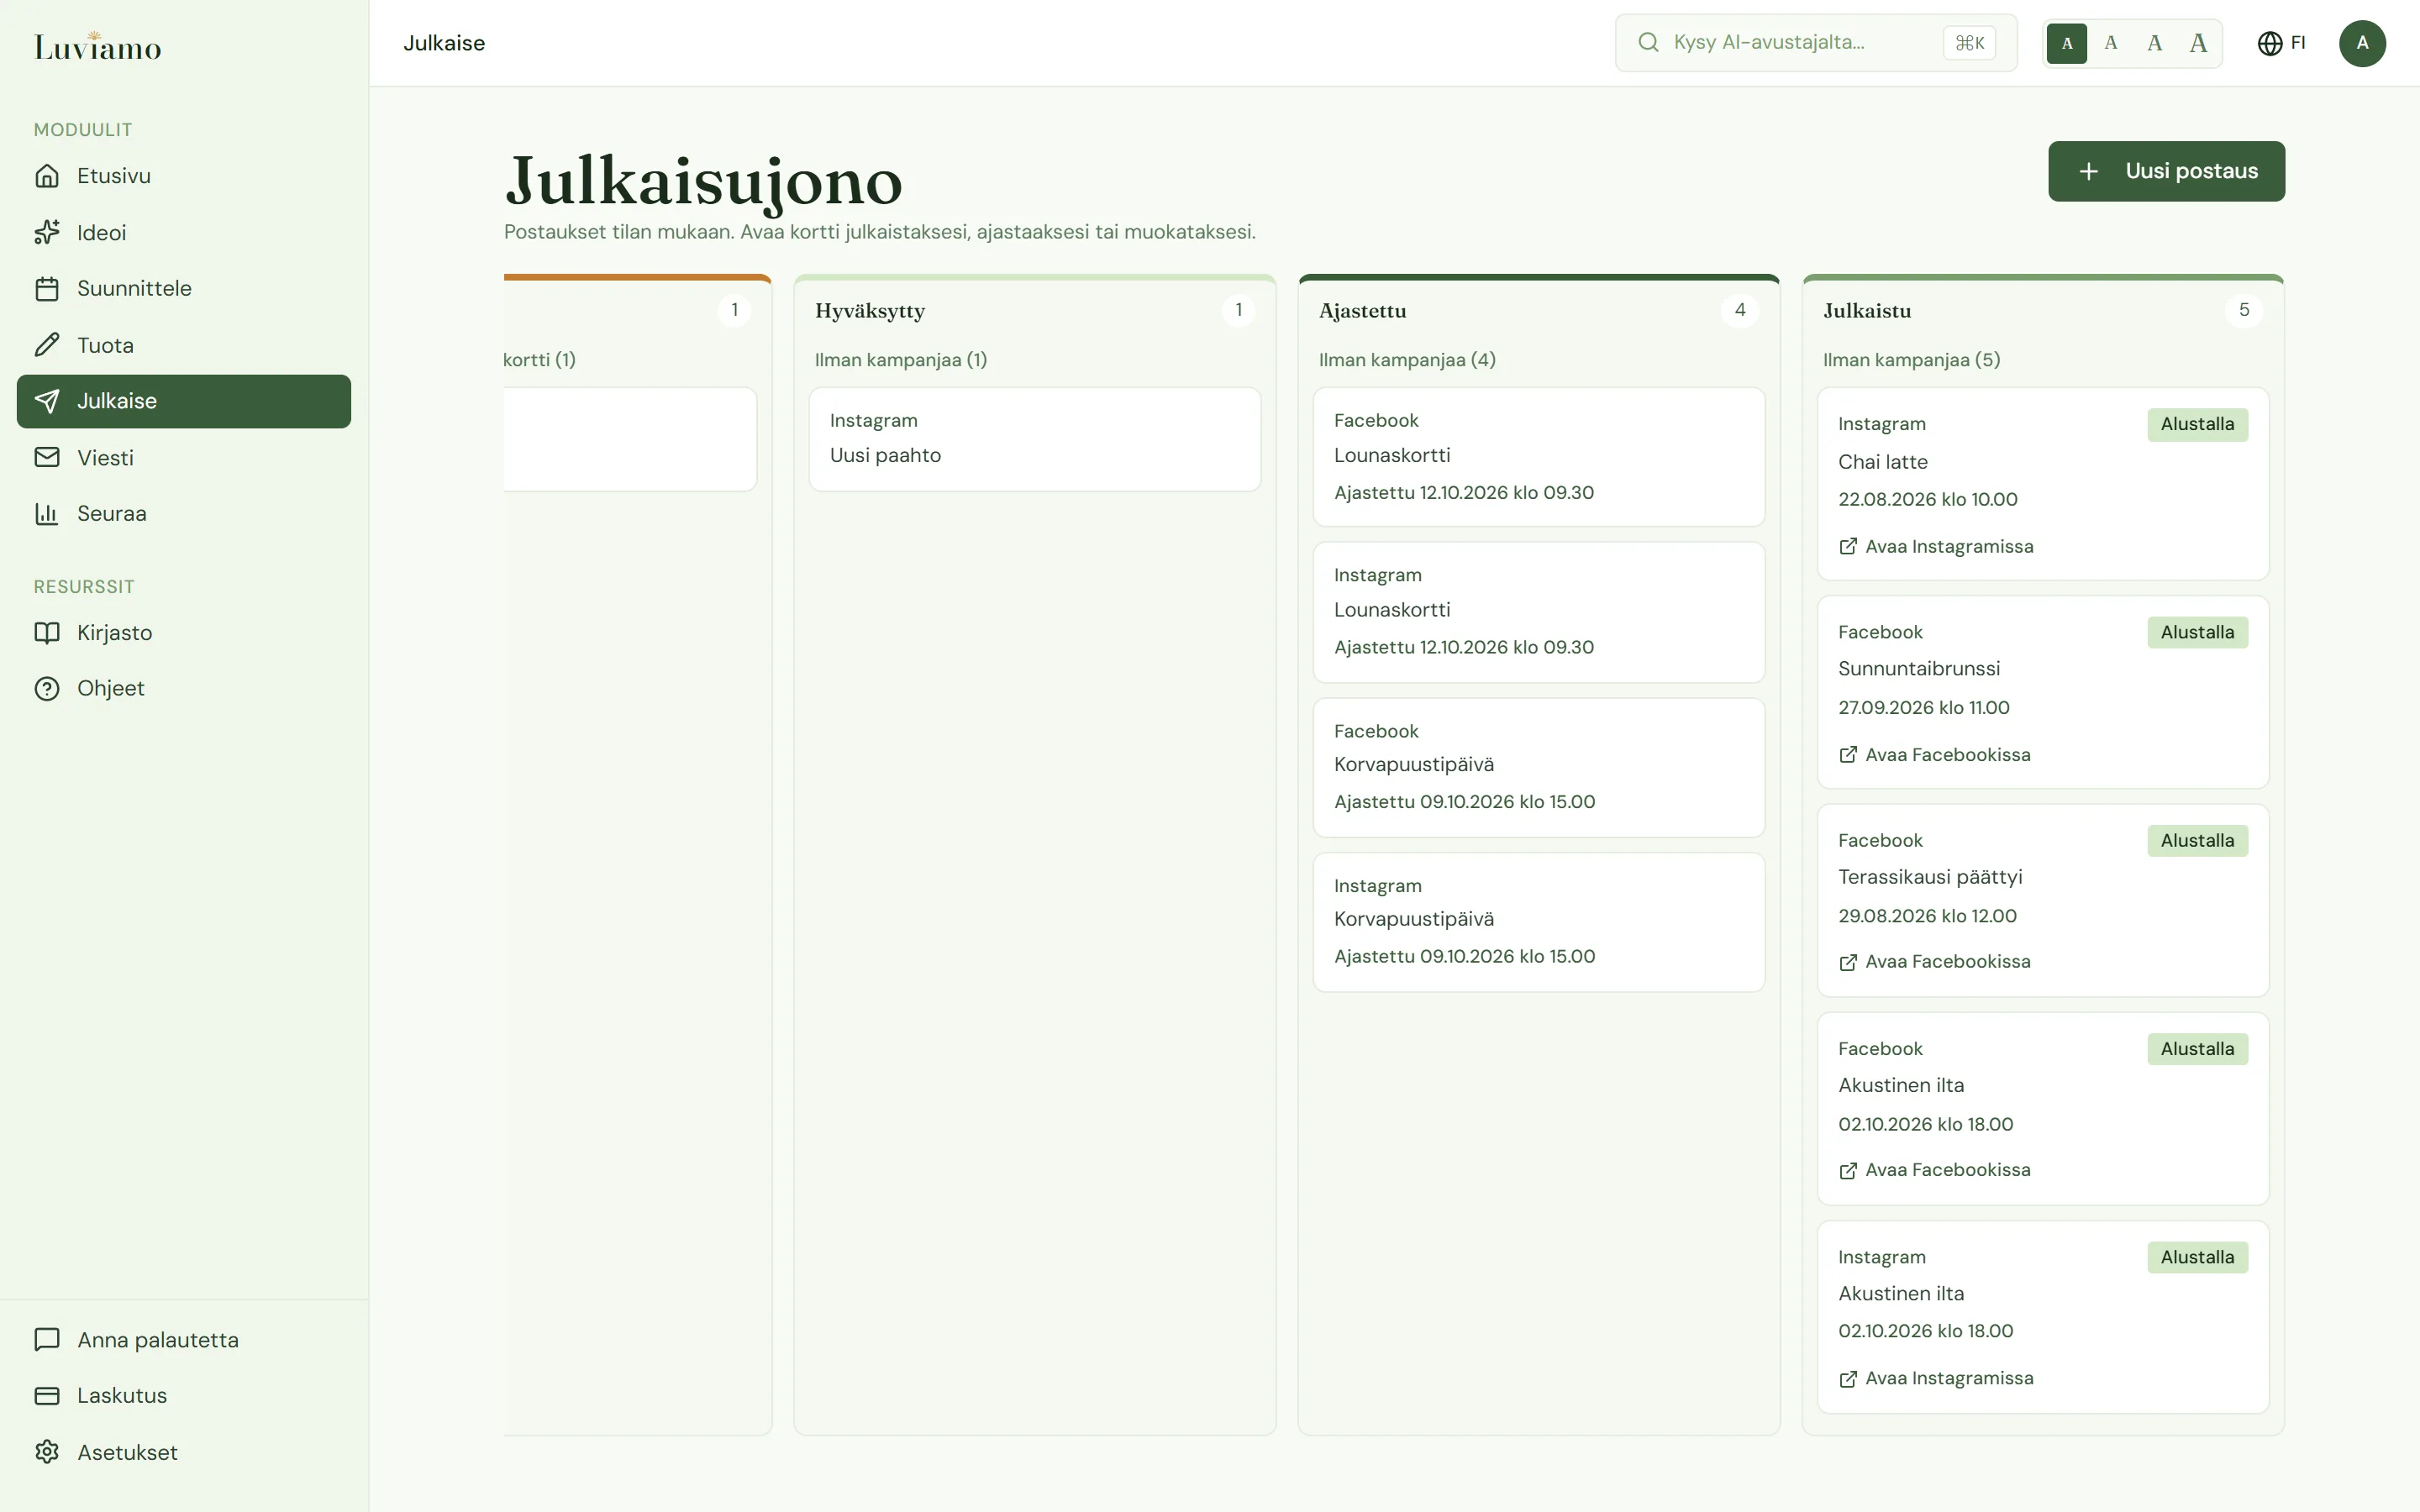Open the Instagram Korvapuustipäivä scheduled card
The image size is (2420, 1512).
1538,922
